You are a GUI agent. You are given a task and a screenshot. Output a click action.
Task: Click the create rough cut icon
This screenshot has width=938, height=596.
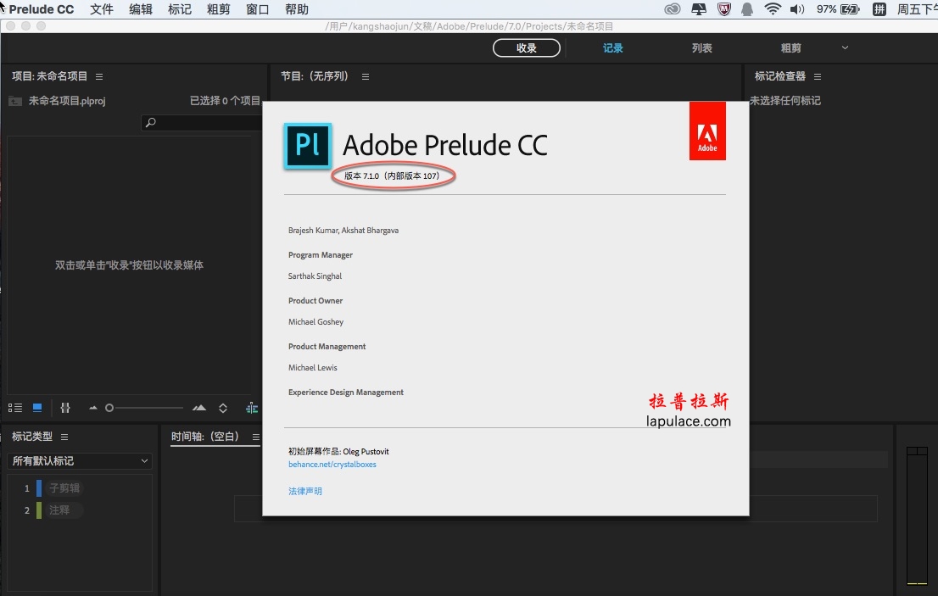tap(252, 408)
